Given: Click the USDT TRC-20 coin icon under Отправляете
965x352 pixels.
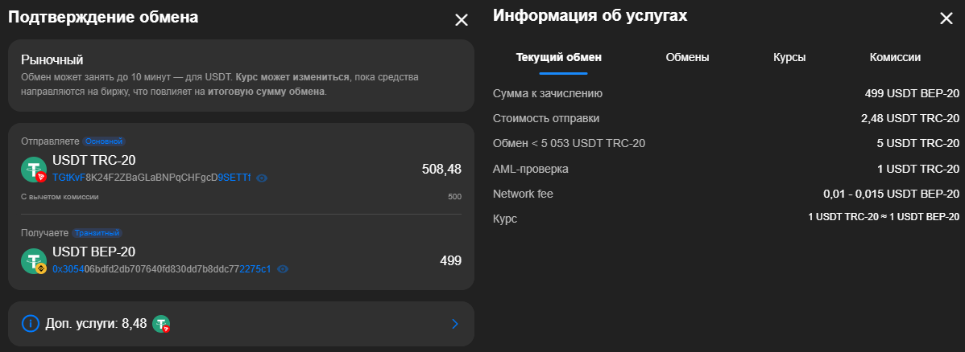Looking at the screenshot, I should pos(35,169).
